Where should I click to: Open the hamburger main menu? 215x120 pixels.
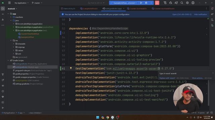point(9,3)
